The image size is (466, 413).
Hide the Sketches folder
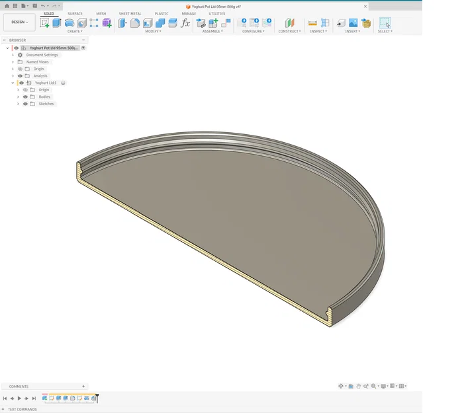25,104
